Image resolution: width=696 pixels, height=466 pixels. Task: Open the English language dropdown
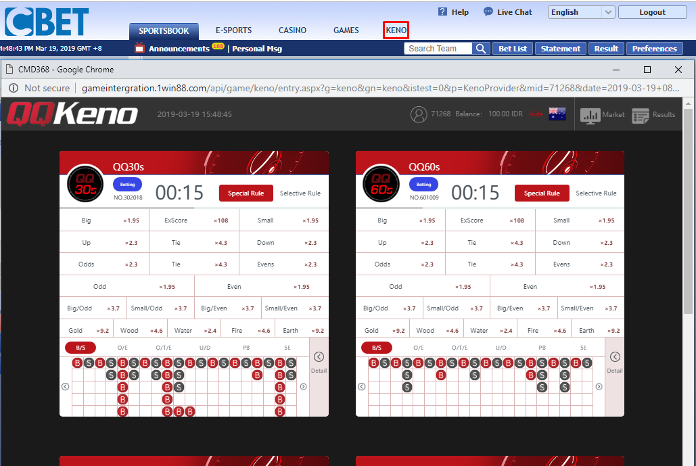[581, 12]
